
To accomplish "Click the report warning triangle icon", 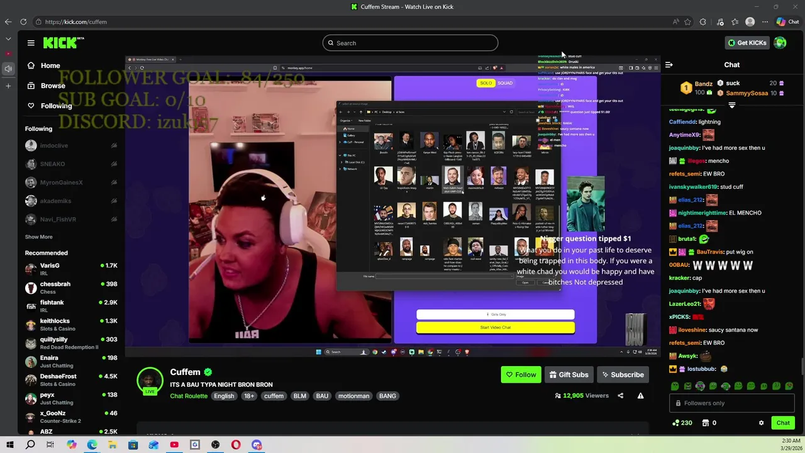I will click(640, 396).
